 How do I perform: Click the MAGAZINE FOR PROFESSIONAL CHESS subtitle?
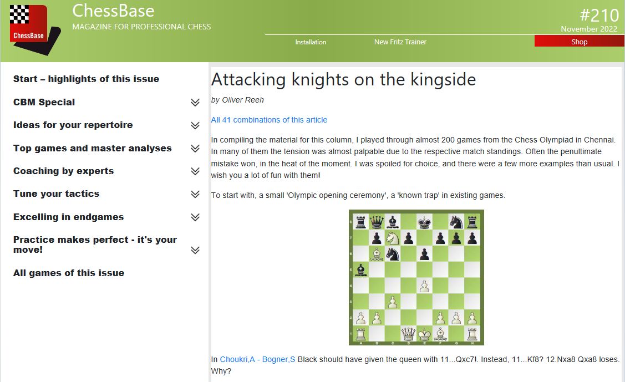[141, 27]
